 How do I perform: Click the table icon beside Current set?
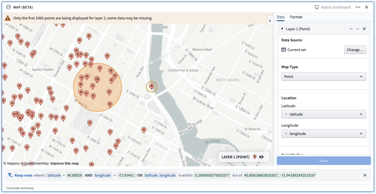tap(284, 50)
